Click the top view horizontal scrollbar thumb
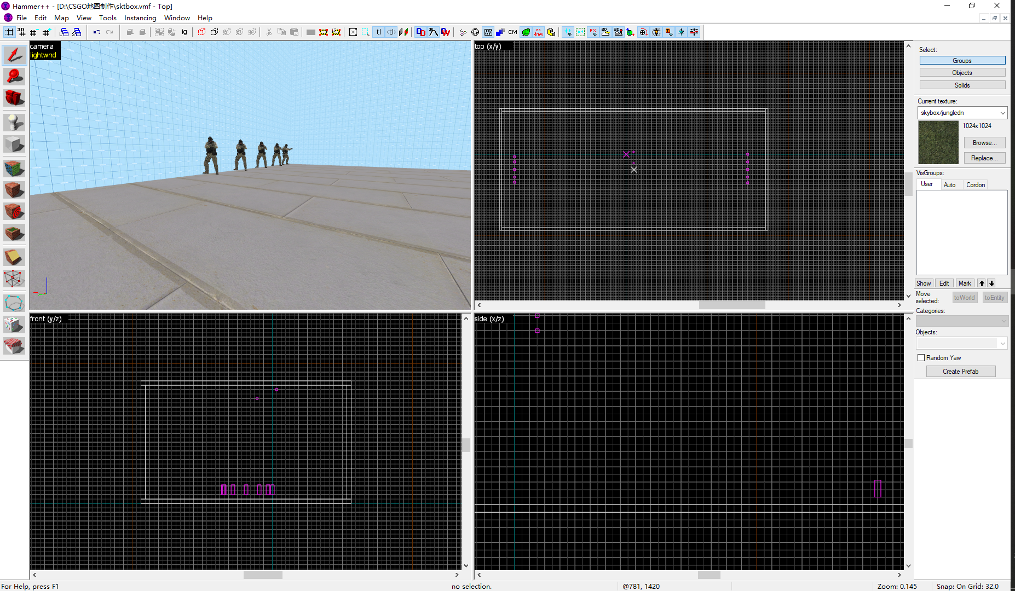1015x591 pixels. tap(731, 305)
